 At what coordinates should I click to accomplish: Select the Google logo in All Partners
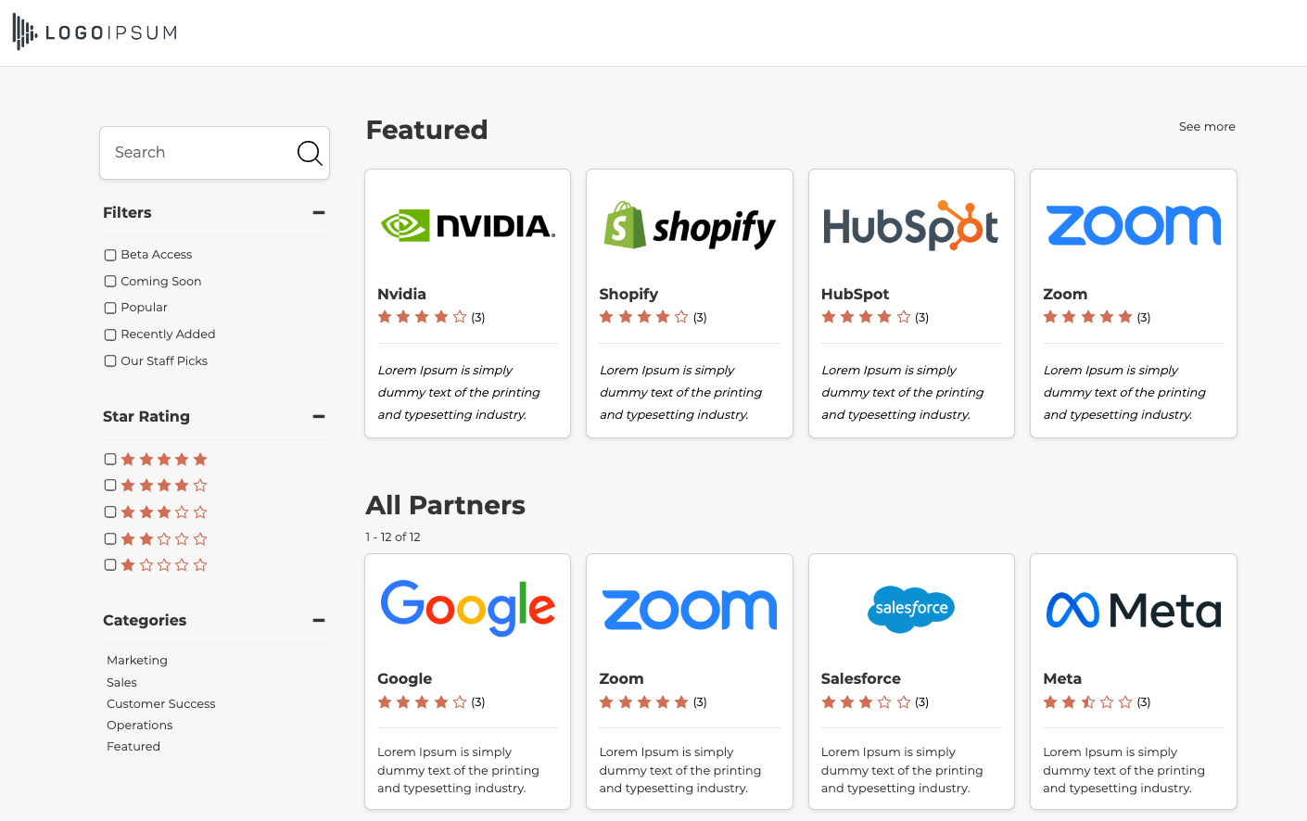[x=468, y=609]
